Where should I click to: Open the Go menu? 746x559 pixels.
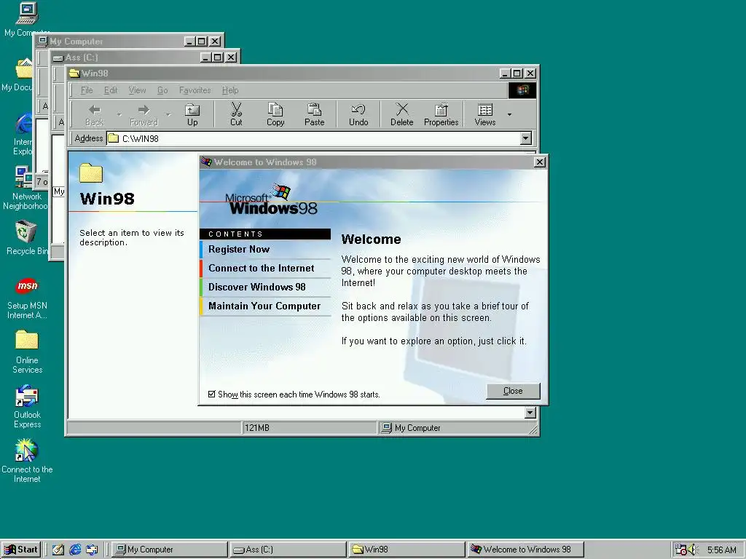coord(162,90)
